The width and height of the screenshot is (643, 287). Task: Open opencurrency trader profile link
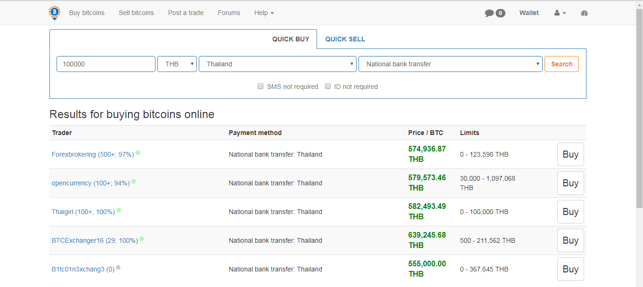pos(90,183)
